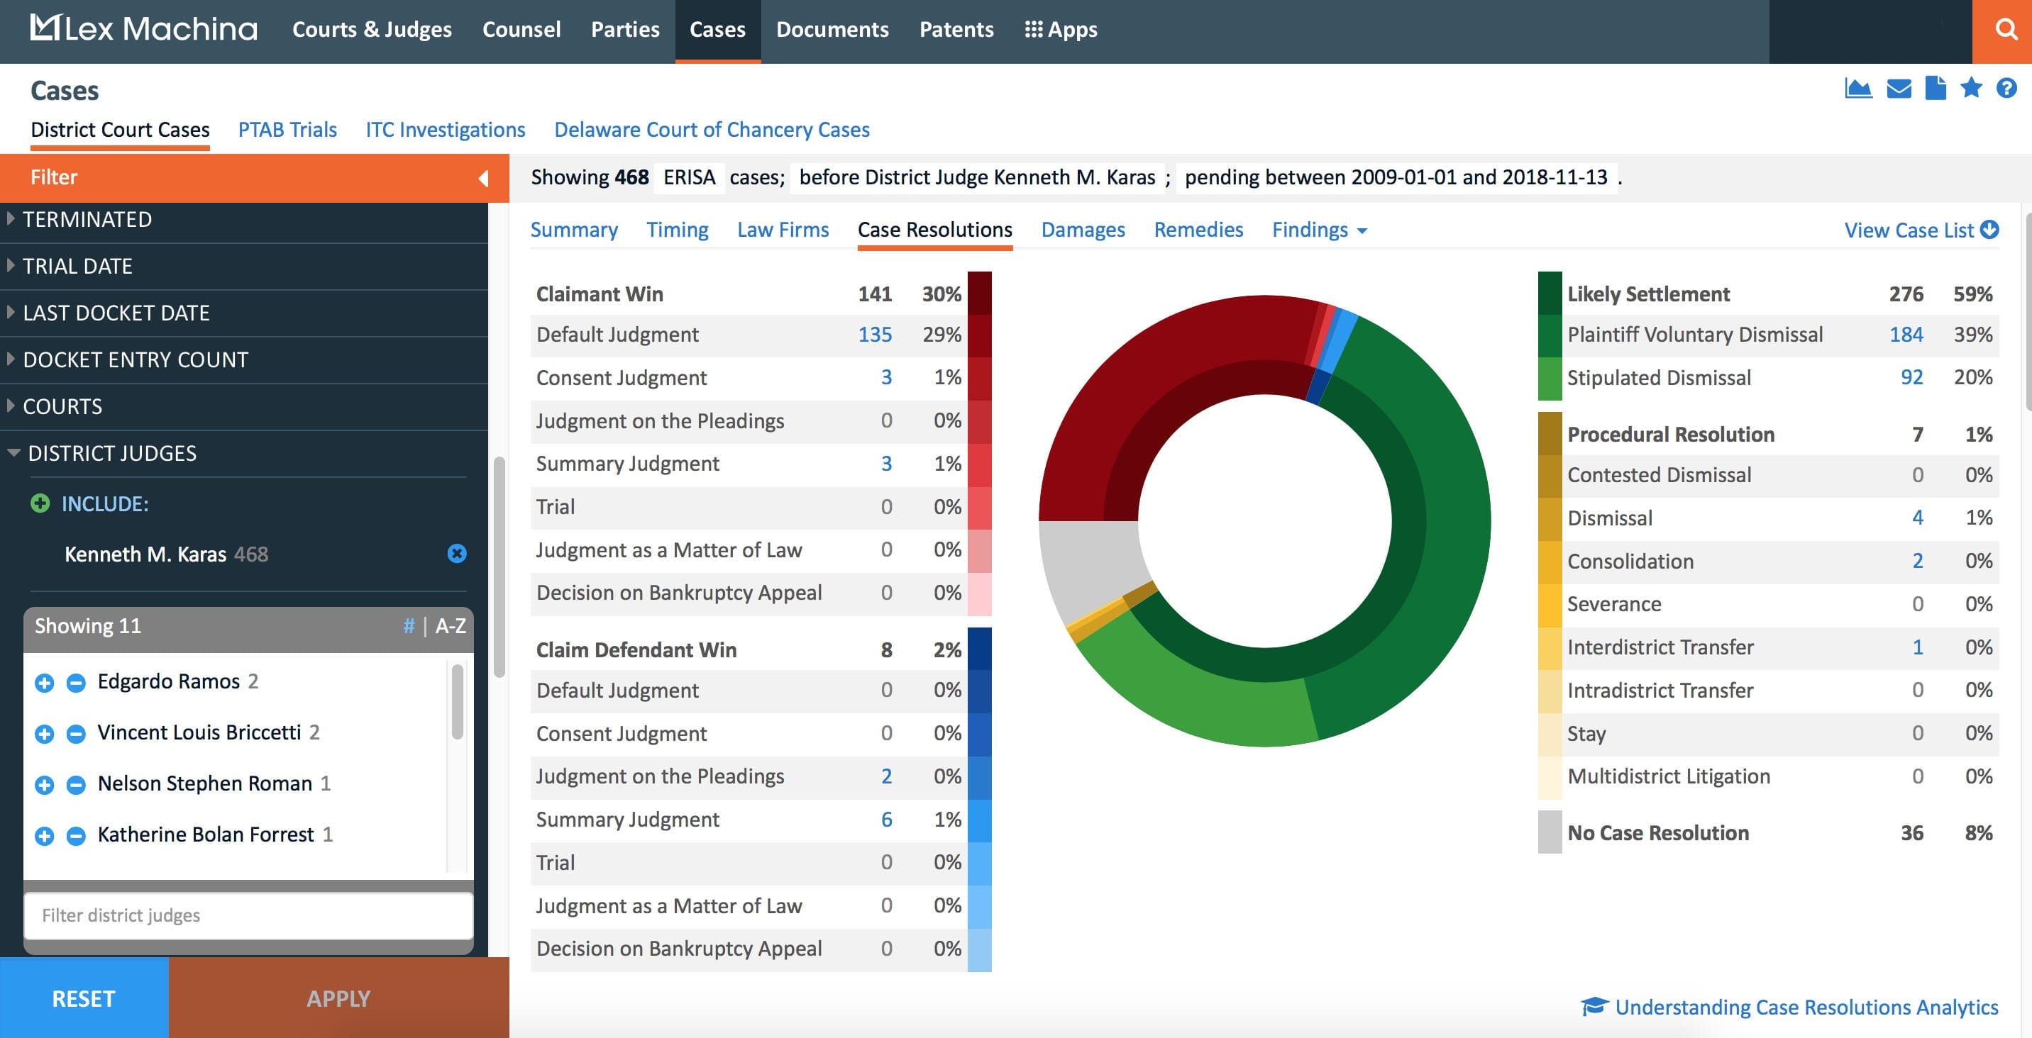Viewport: 2032px width, 1038px height.
Task: Sort judges list A-Z
Action: point(451,627)
